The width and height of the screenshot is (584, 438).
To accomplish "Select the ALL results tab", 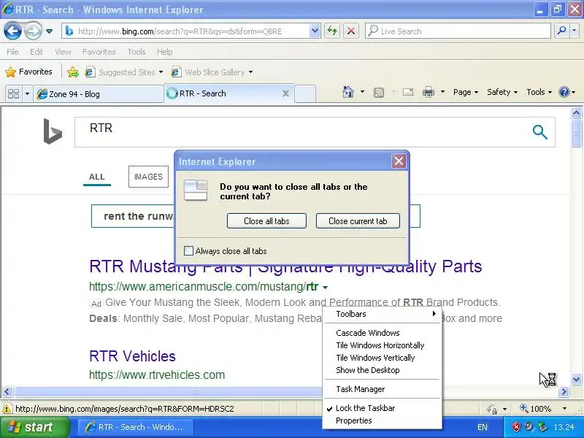I will tap(97, 177).
